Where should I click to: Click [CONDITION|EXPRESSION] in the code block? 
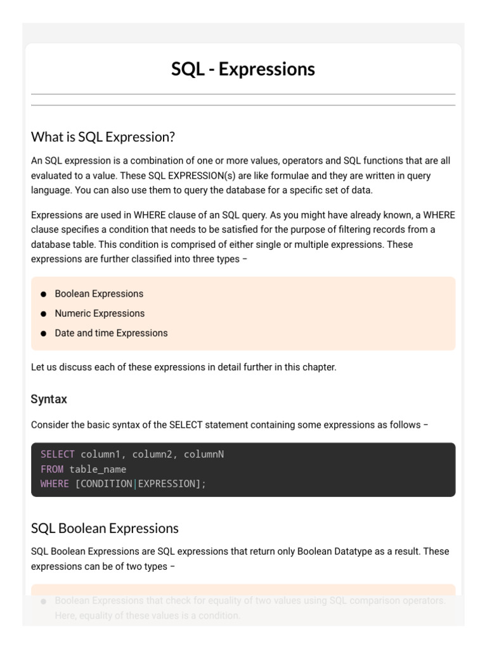pyautogui.click(x=138, y=484)
